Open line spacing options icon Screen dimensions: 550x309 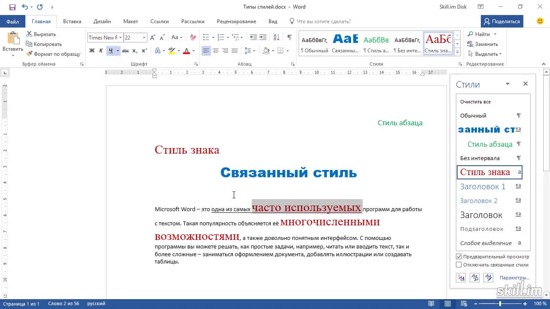(247, 51)
